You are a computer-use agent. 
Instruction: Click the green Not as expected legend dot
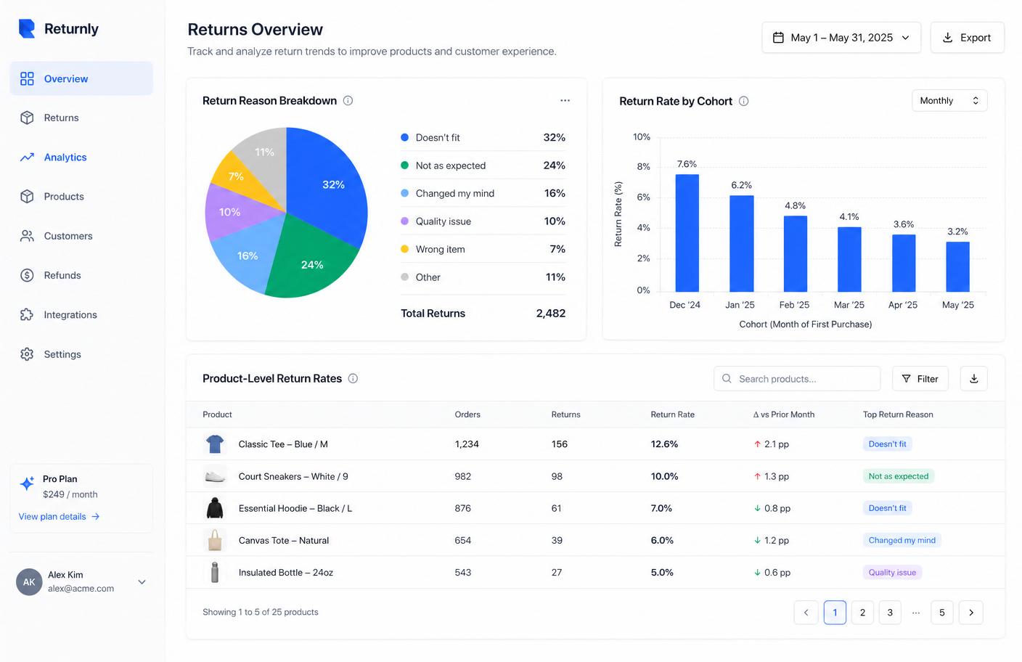pos(404,165)
